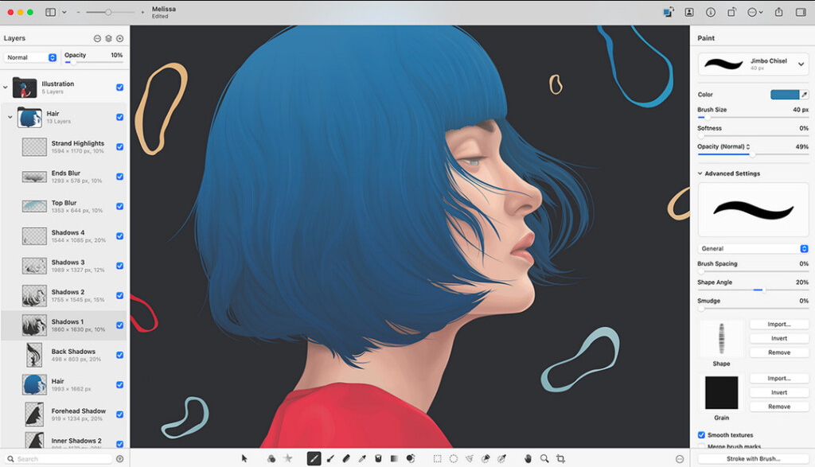815x467 pixels.
Task: Click Remove for the brush Grain
Action: coord(779,407)
